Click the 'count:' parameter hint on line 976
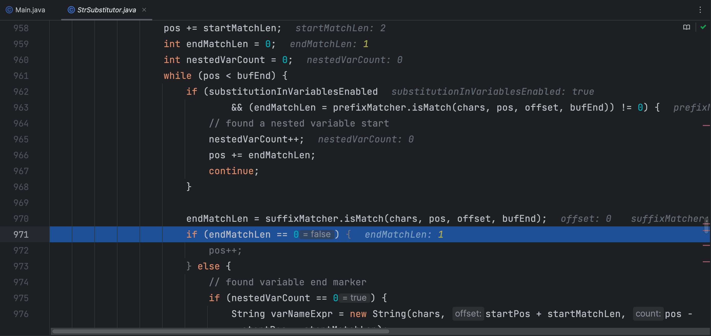Image resolution: width=711 pixels, height=336 pixels. coord(648,314)
